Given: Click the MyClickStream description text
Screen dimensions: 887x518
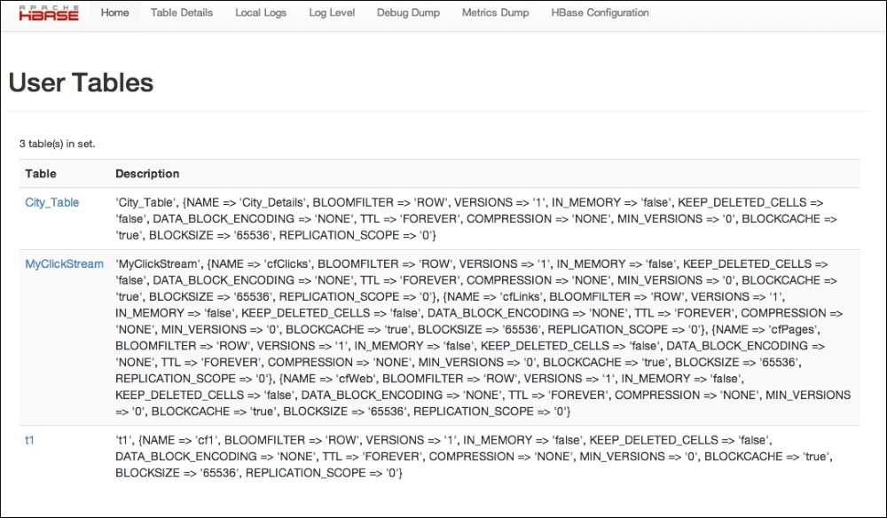Looking at the screenshot, I should point(483,338).
